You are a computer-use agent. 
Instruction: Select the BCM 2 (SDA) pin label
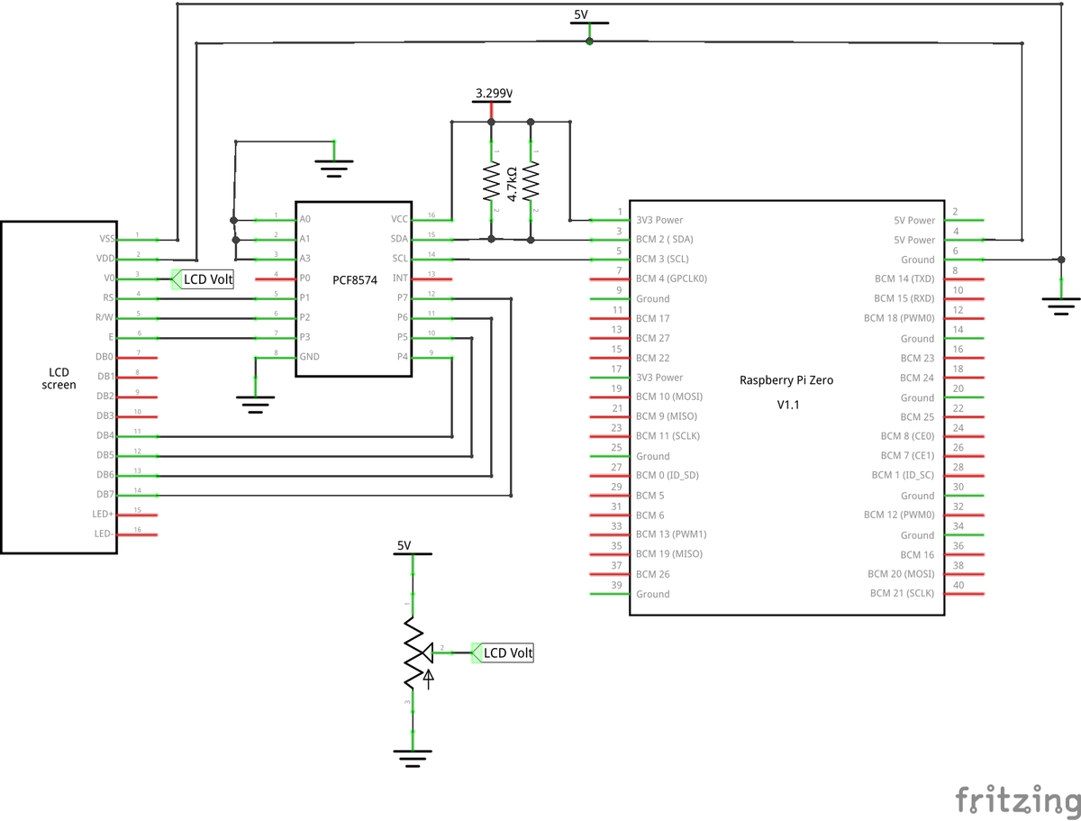click(x=664, y=239)
